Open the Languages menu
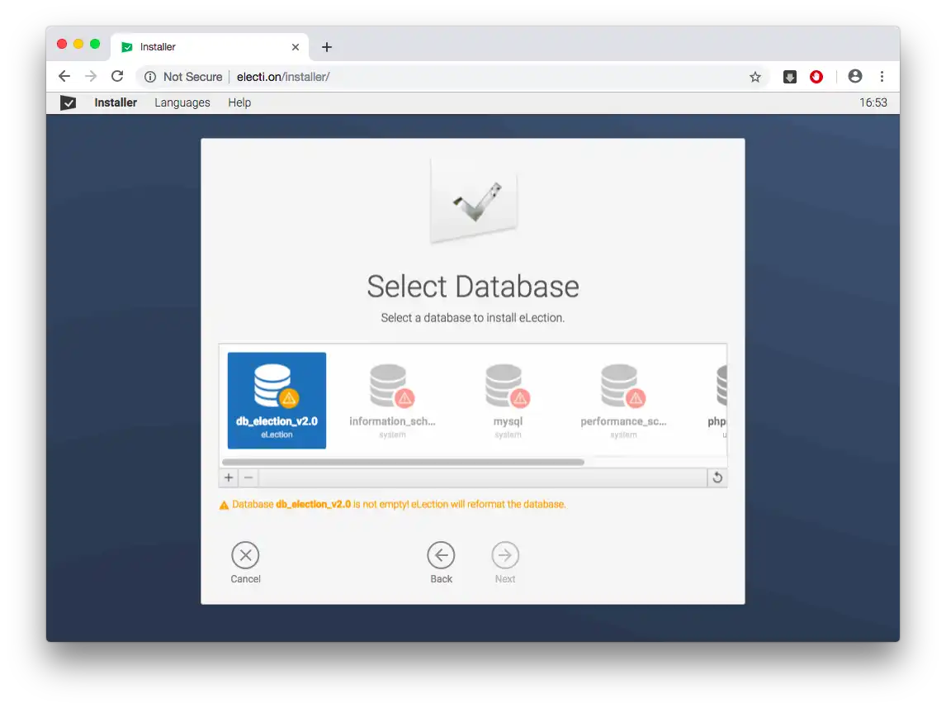The width and height of the screenshot is (946, 708). pos(182,102)
